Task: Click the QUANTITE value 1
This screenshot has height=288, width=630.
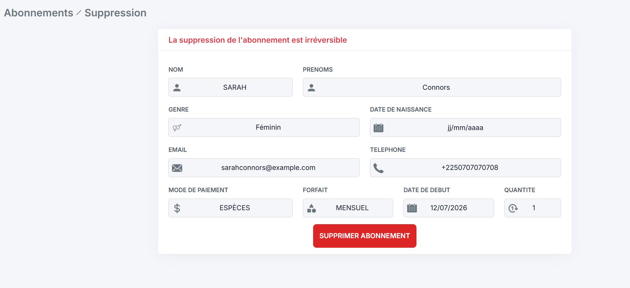Action: (x=534, y=208)
